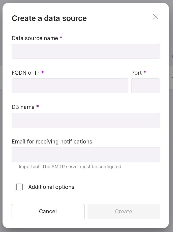This screenshot has height=232, width=173.
Task: Click the required asterisk next to Port
Action: point(145,72)
